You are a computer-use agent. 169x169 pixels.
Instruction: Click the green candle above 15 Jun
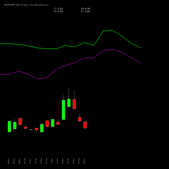(x=42, y=128)
